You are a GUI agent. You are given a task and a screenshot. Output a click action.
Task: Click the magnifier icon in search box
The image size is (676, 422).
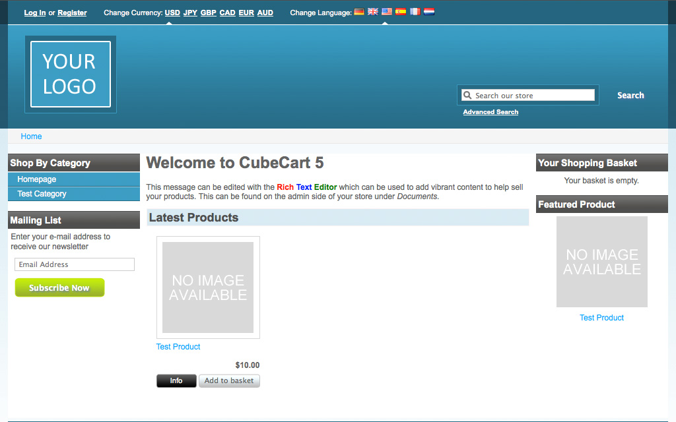click(x=467, y=96)
